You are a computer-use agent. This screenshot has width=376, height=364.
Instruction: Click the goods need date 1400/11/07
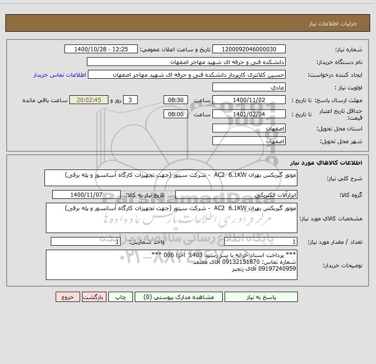point(86,194)
